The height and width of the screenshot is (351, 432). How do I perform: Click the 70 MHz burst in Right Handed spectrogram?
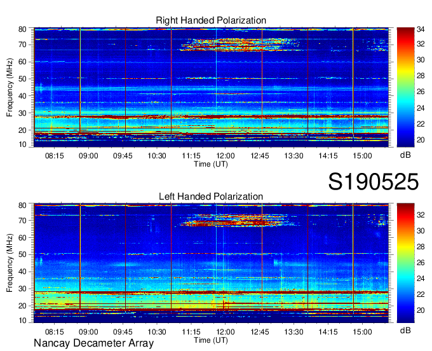pos(240,45)
